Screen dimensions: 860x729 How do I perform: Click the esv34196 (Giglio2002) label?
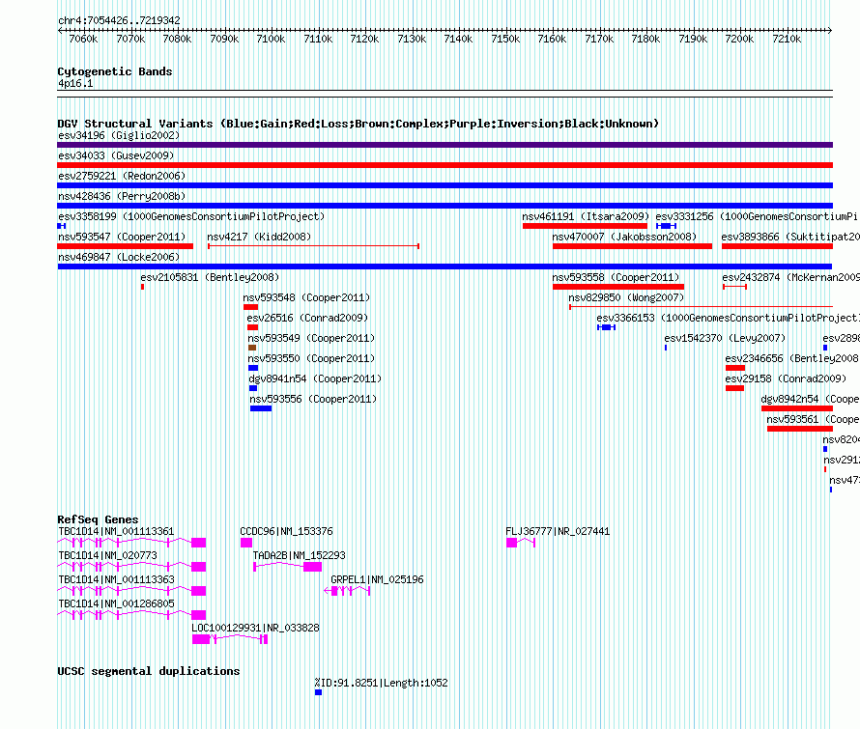coord(119,135)
